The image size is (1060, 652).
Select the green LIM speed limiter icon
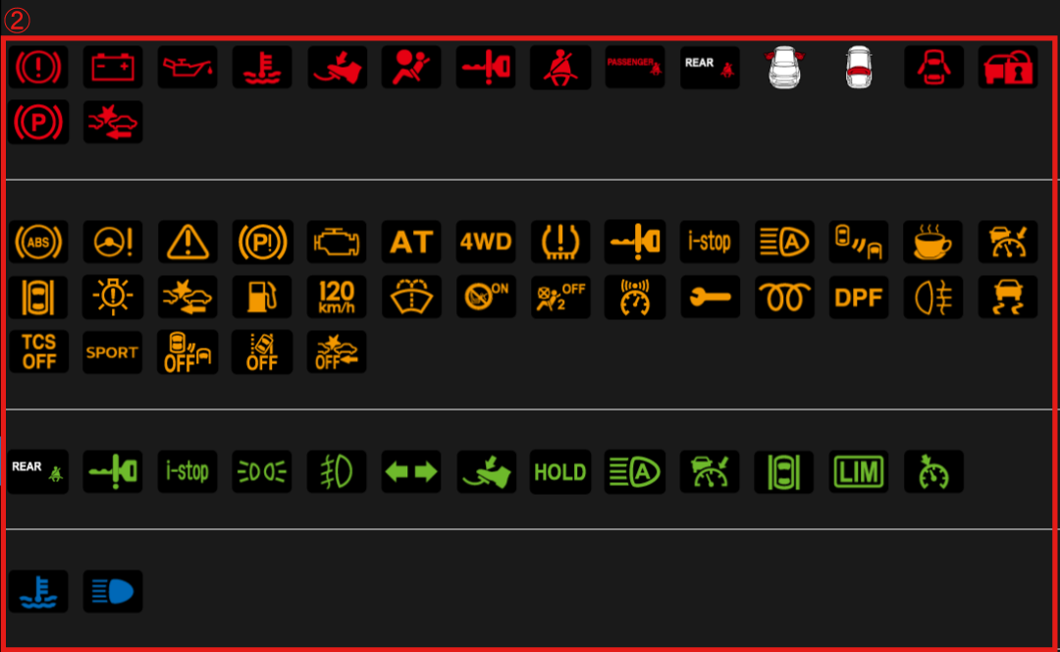(859, 471)
